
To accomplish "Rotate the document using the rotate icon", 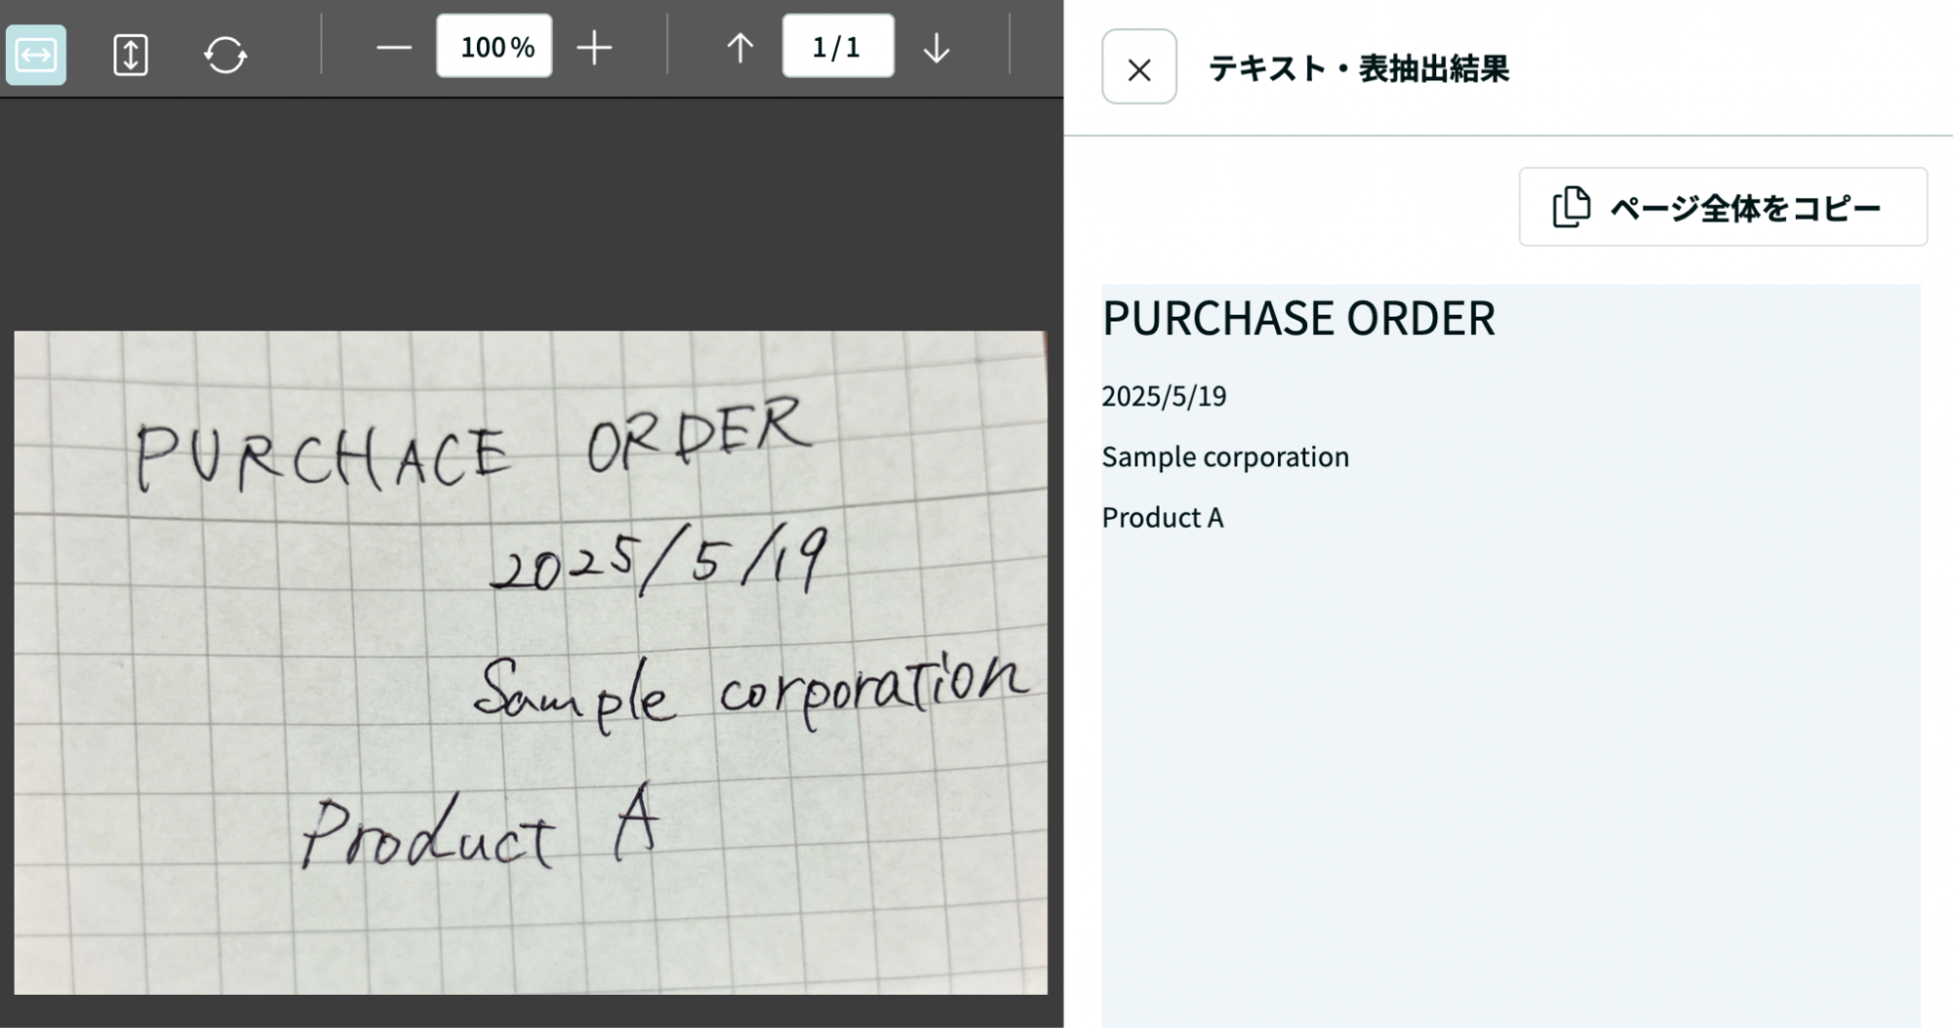I will [224, 55].
